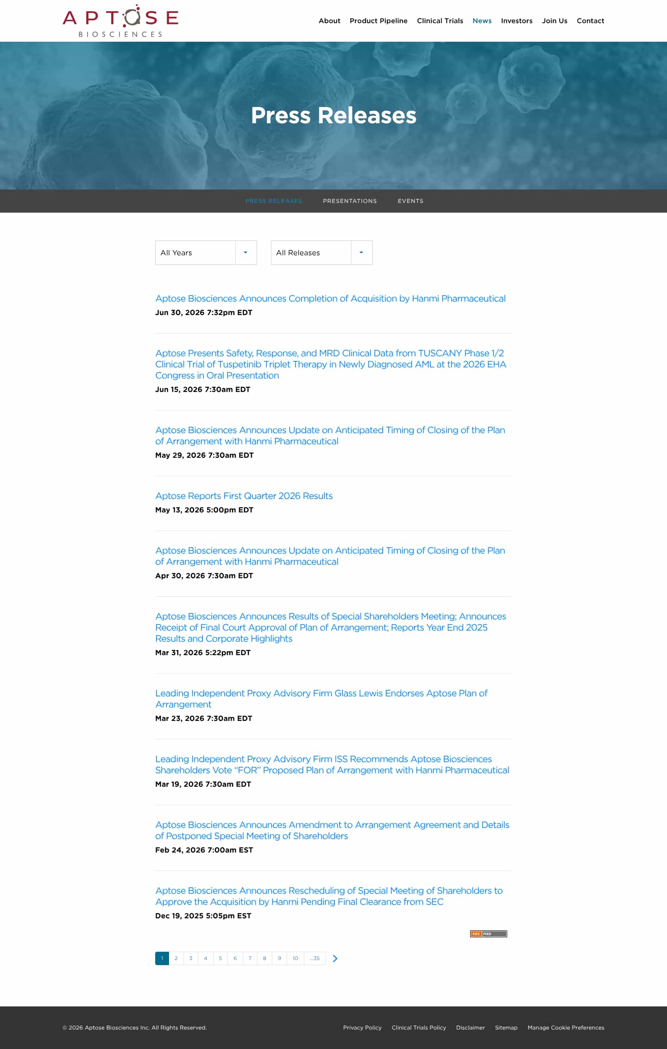The height and width of the screenshot is (1049, 667).
Task: Open Amendment to Arrangement Agreement release
Action: click(x=332, y=830)
